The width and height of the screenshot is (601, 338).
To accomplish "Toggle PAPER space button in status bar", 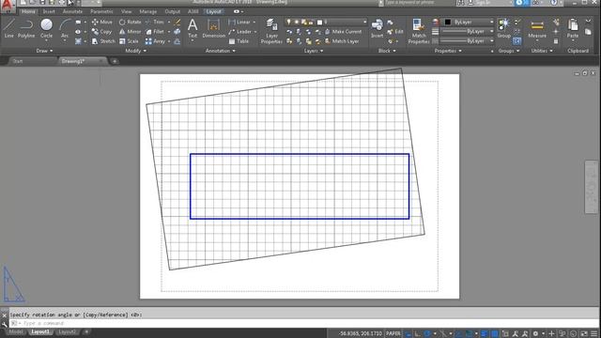I will [393, 333].
